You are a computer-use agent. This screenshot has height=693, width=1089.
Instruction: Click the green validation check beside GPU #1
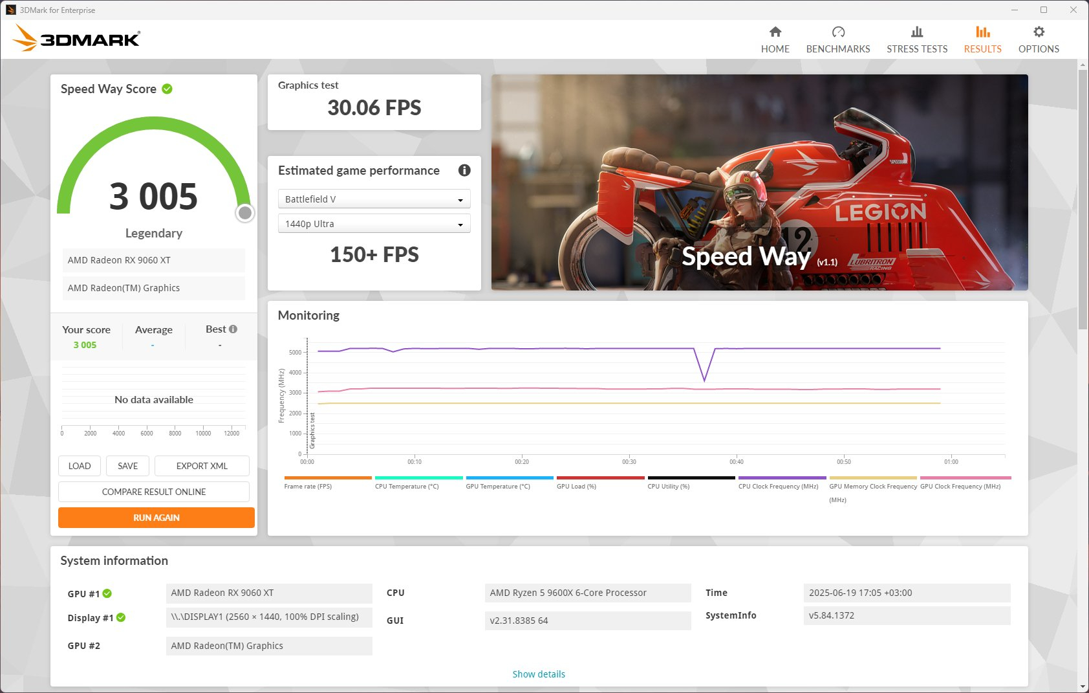tap(107, 593)
